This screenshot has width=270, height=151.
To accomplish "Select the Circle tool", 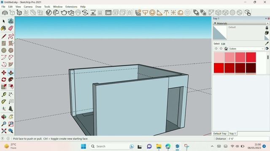I will [4, 50].
